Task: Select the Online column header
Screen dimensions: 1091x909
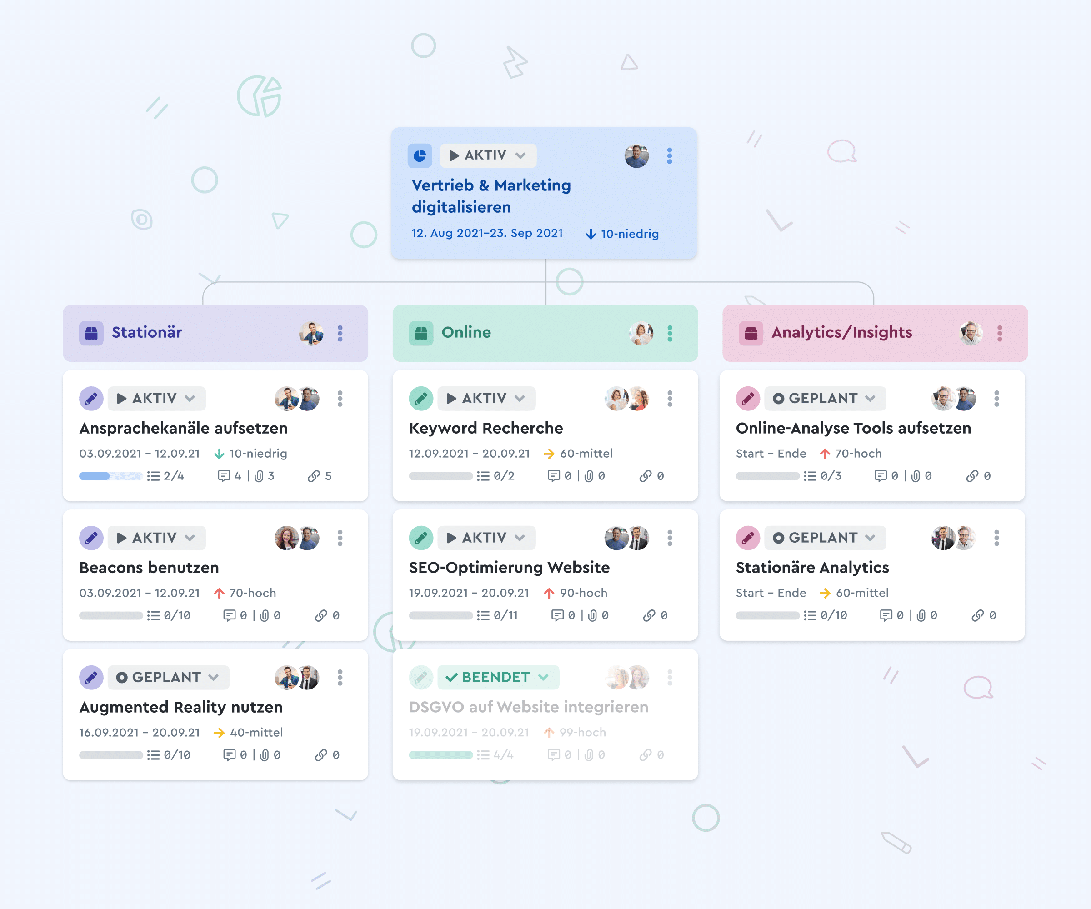Action: (545, 333)
